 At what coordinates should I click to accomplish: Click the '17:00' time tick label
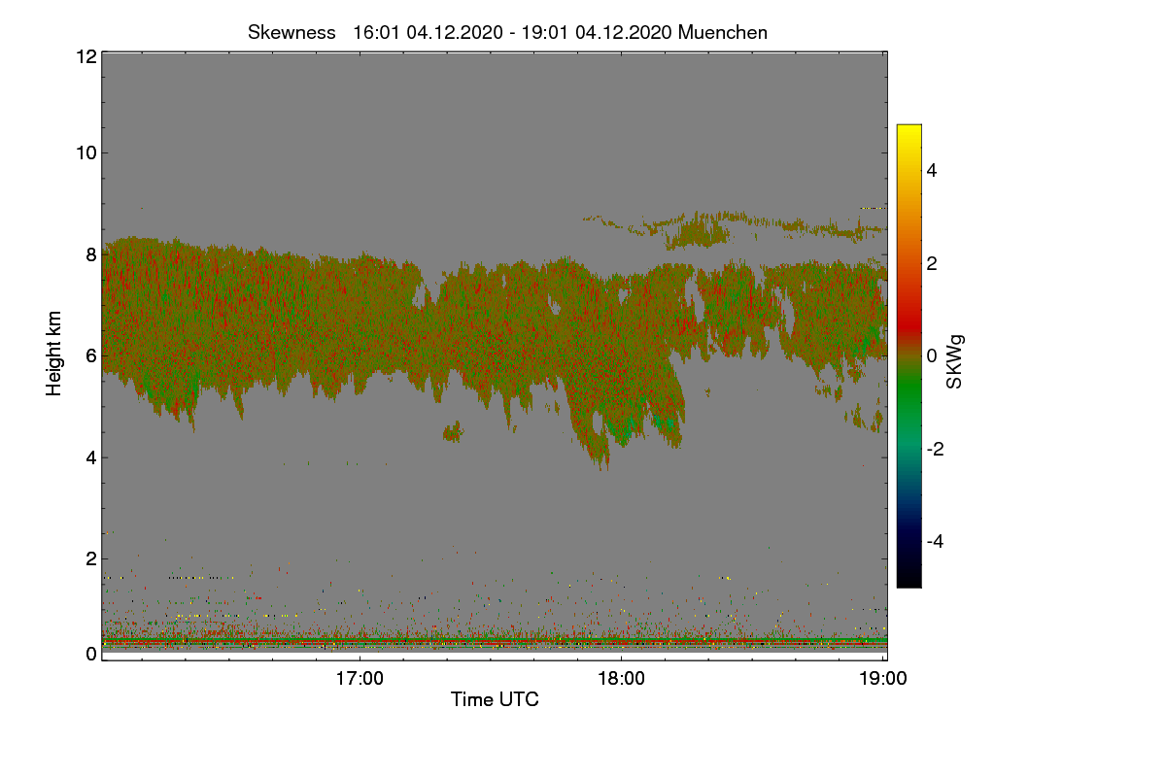[360, 678]
